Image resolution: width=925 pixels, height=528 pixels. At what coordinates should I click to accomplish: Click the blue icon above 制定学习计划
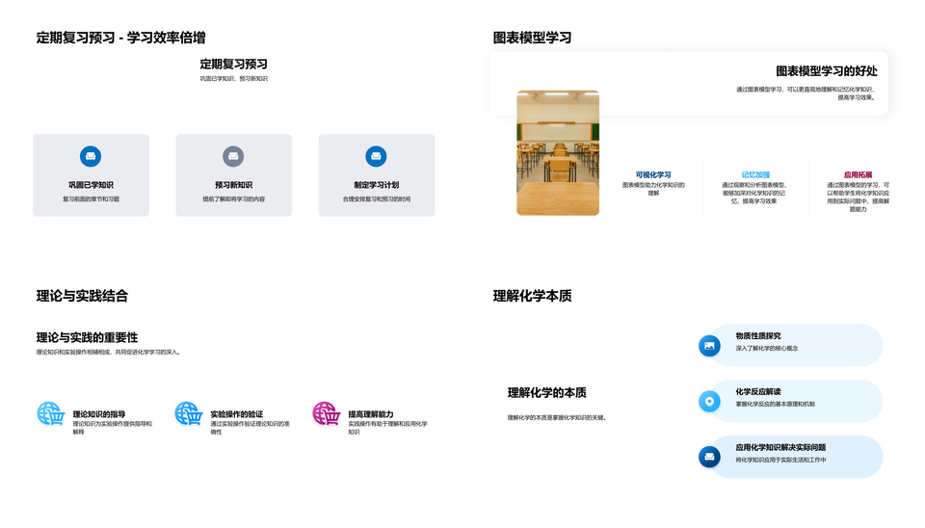(376, 156)
